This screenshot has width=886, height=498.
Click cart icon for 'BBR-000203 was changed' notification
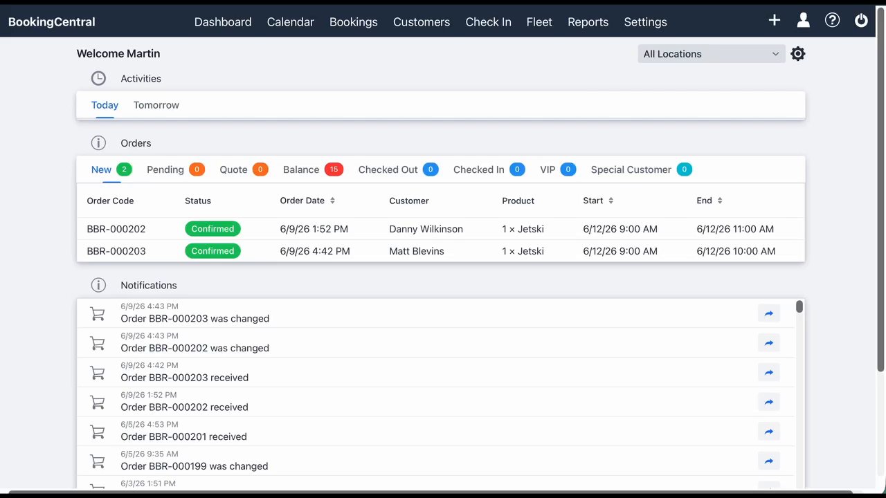[98, 314]
